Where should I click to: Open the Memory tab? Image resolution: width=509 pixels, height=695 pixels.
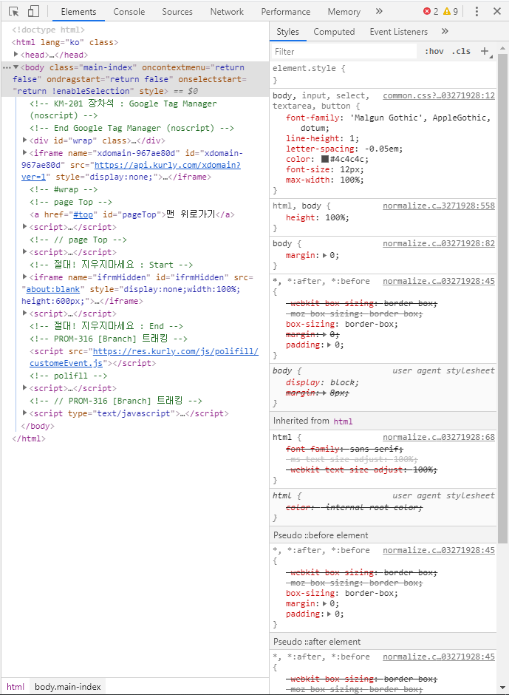[x=344, y=12]
